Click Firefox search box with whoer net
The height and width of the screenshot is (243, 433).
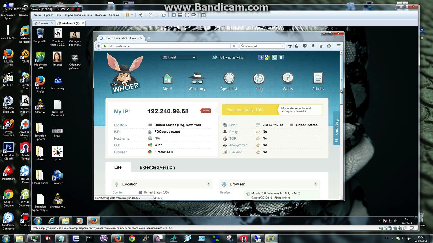[x=262, y=46]
